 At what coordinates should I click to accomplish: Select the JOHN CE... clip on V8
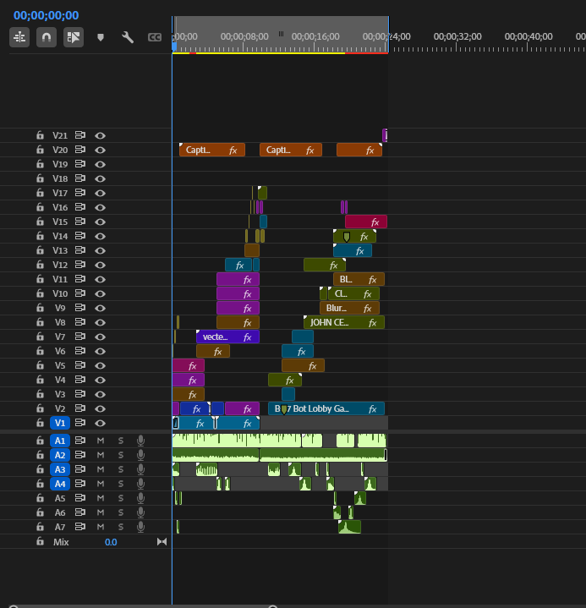coord(344,322)
